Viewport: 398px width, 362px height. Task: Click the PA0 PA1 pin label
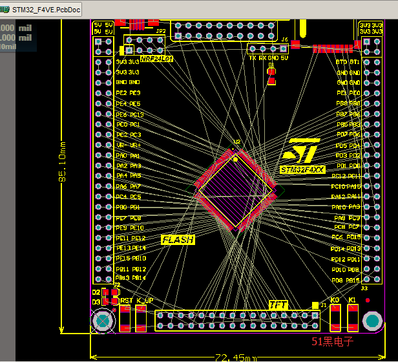pyautogui.click(x=128, y=156)
